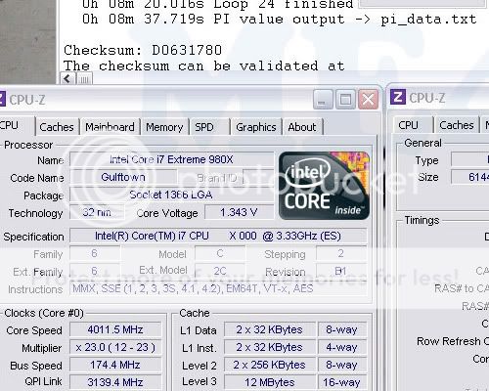This screenshot has width=489, height=391.
Task: Click the multiplier value x 23.0
Action: click(x=115, y=347)
